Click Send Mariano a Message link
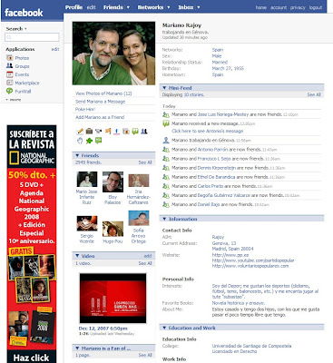Viewport: 333px width, 363px height. click(100, 102)
